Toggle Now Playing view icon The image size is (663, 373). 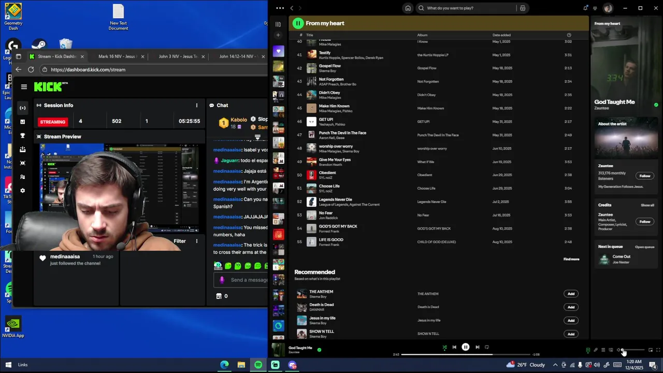click(x=588, y=350)
